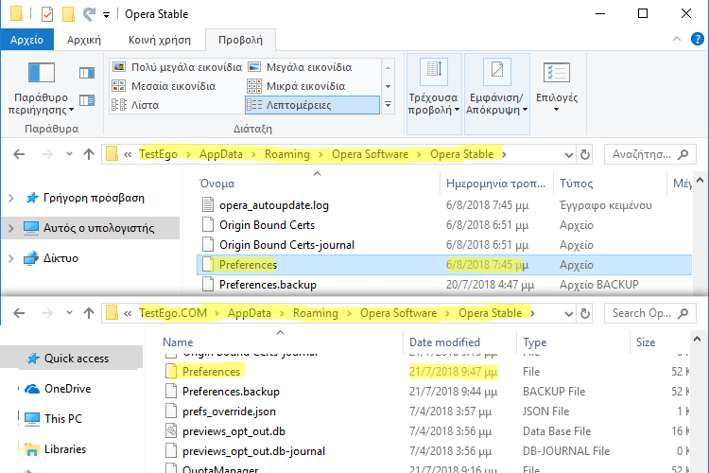The image size is (709, 473).
Task: Go up one folder in the English Explorer
Action: 89,313
